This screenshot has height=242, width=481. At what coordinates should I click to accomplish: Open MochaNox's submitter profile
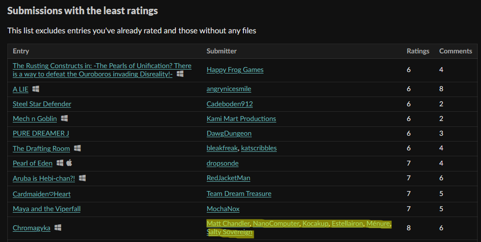(223, 209)
